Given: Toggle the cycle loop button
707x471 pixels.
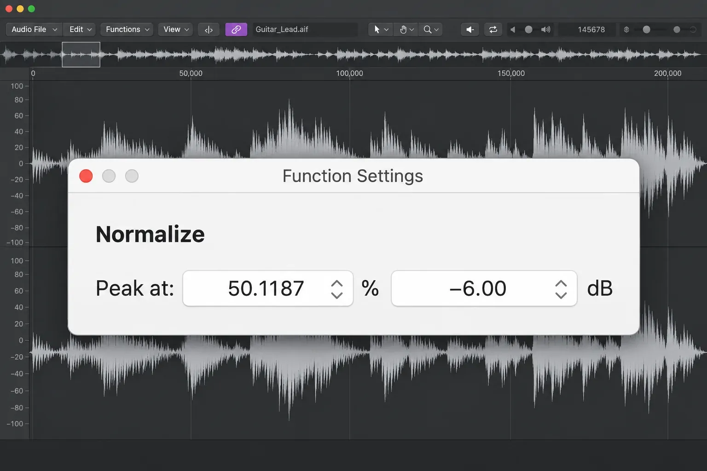Looking at the screenshot, I should point(493,29).
